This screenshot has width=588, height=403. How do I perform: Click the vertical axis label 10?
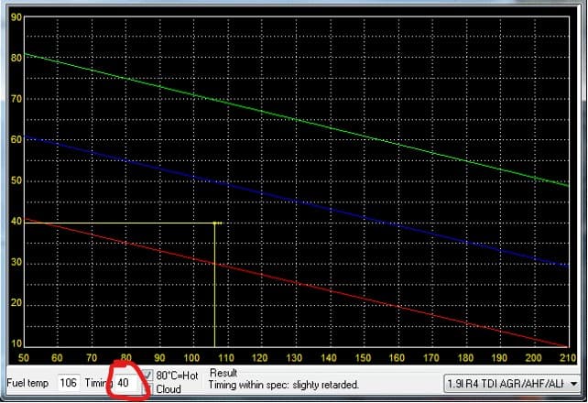point(16,343)
